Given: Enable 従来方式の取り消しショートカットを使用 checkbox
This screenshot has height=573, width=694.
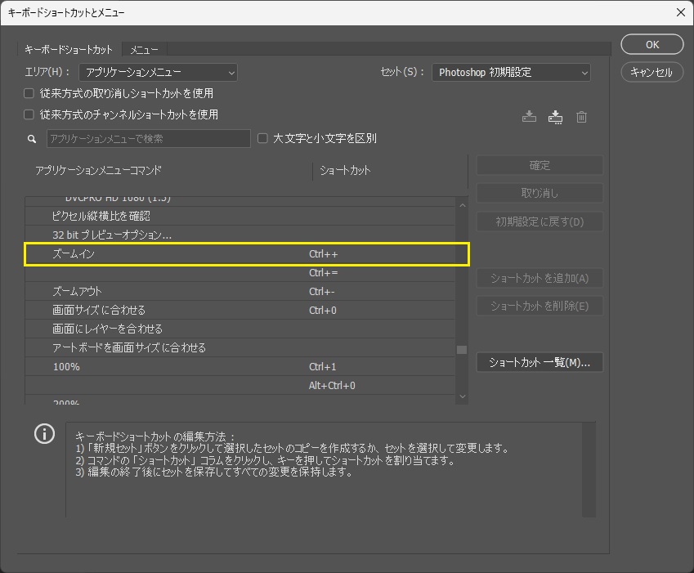Looking at the screenshot, I should click(29, 93).
